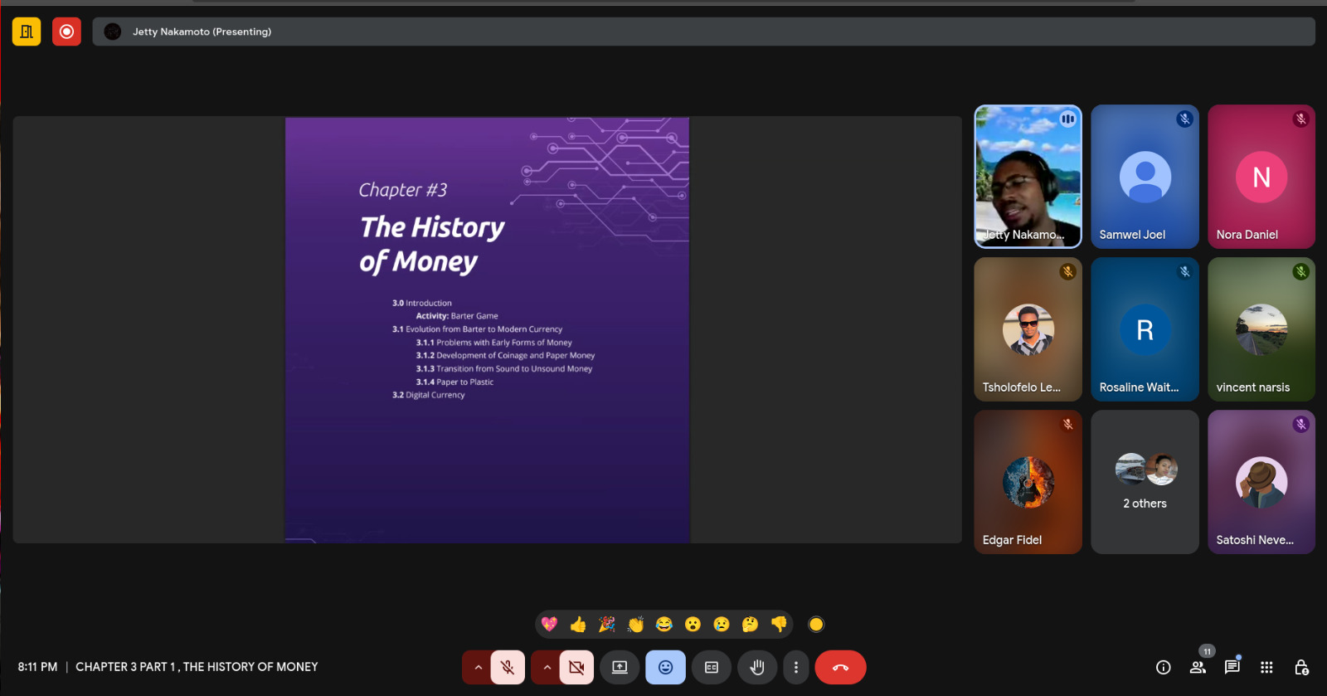
Task: Close the emoji reactions bar
Action: [x=665, y=667]
